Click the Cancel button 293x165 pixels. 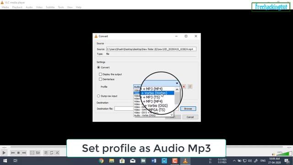(190, 117)
